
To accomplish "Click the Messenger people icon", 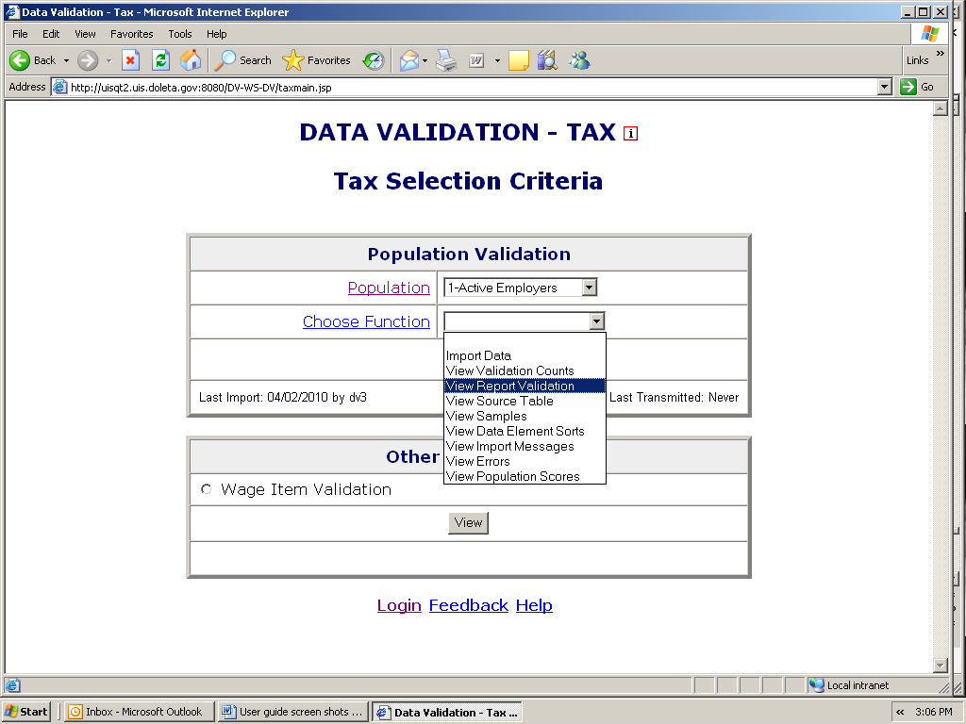I will [579, 60].
